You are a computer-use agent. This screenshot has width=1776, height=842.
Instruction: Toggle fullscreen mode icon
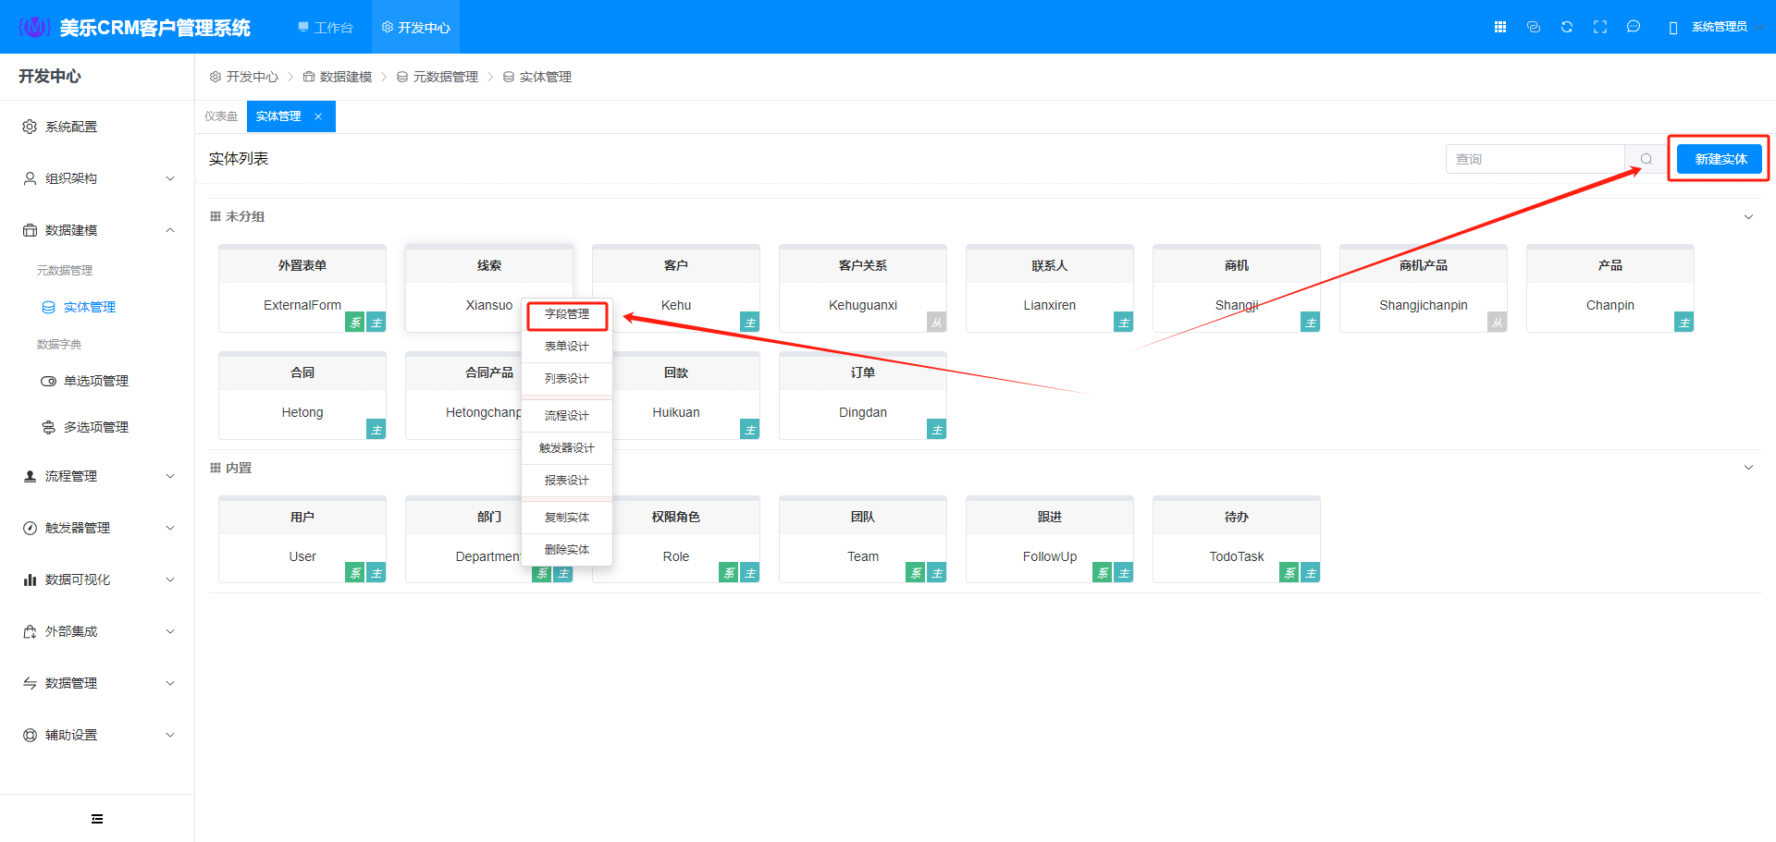coord(1599,27)
